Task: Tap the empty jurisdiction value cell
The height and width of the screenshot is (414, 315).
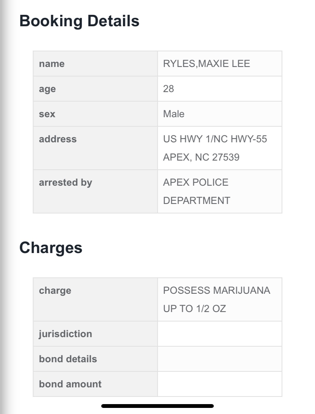Action: pyautogui.click(x=220, y=334)
